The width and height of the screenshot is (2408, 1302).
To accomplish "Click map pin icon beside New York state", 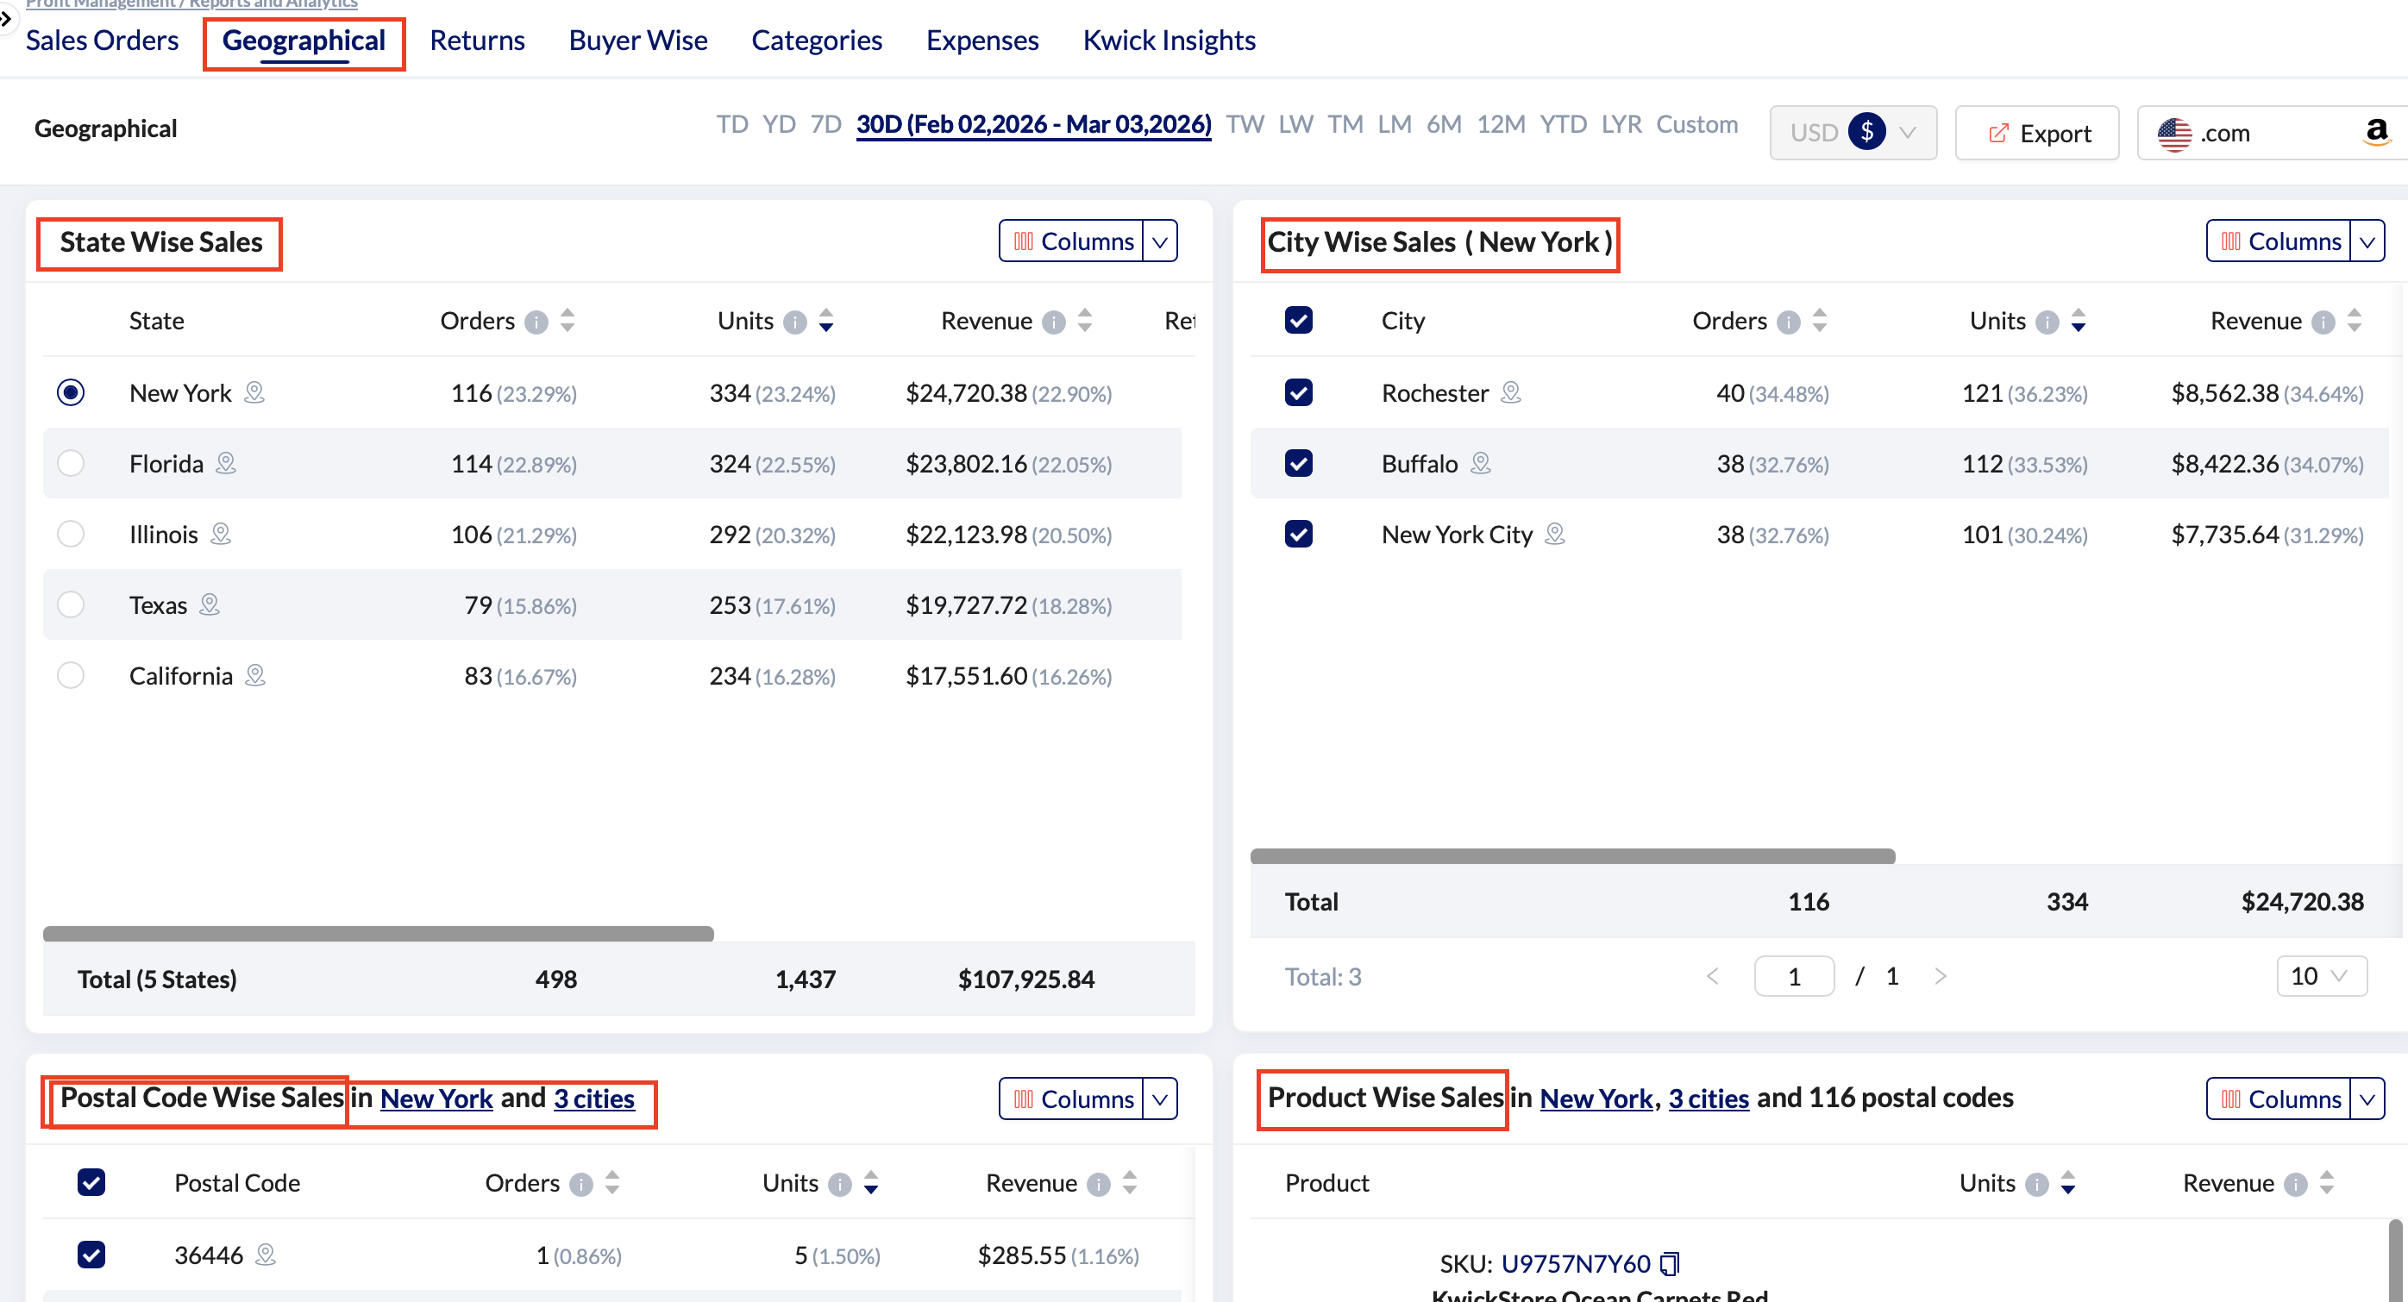I will click(254, 392).
